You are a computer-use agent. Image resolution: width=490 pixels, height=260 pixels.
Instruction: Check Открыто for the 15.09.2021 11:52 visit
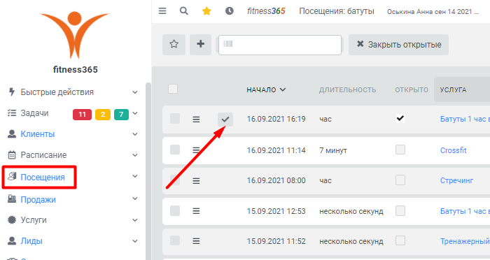400,240
